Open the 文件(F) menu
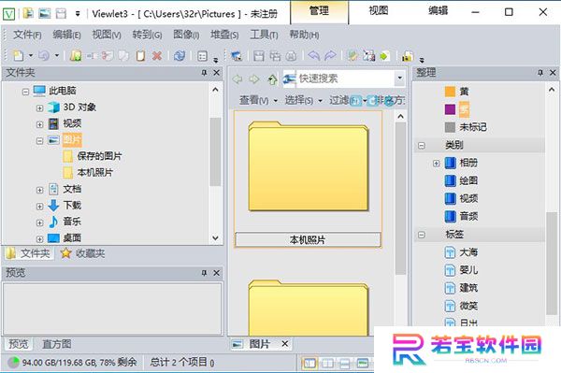Screen dimensions: 561x373 [27, 35]
